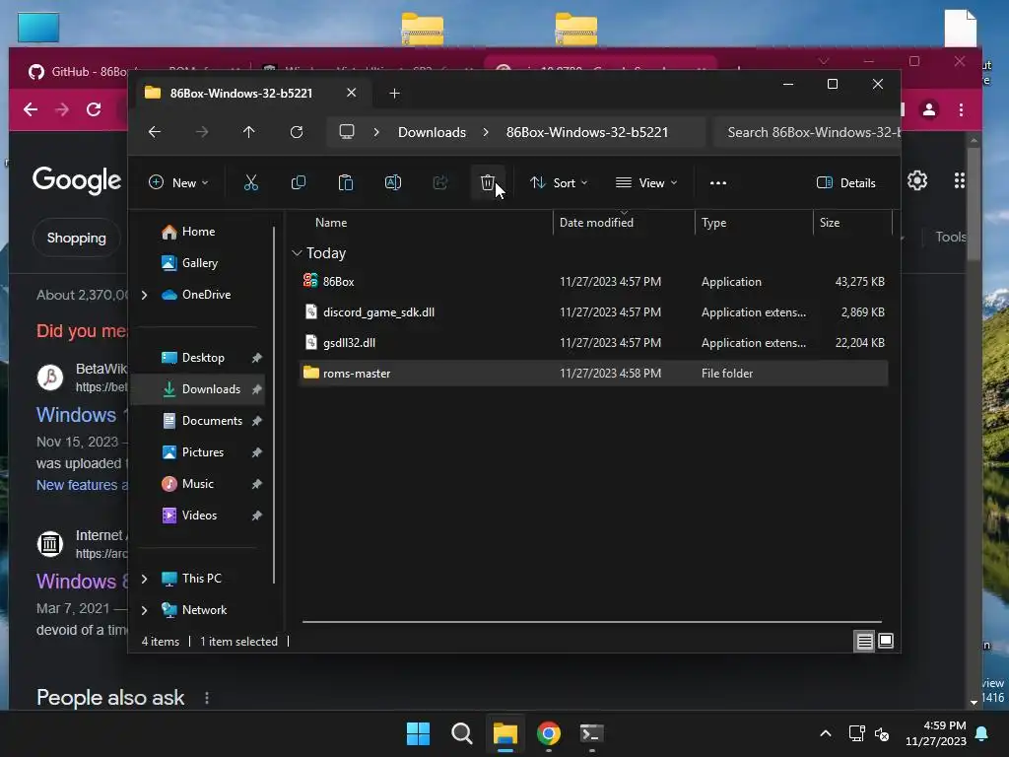The width and height of the screenshot is (1009, 757).
Task: Click the Search 86Box-Windows-32 field
Action: 808,132
